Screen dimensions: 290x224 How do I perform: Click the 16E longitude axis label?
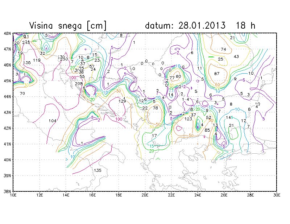(x=92, y=195)
